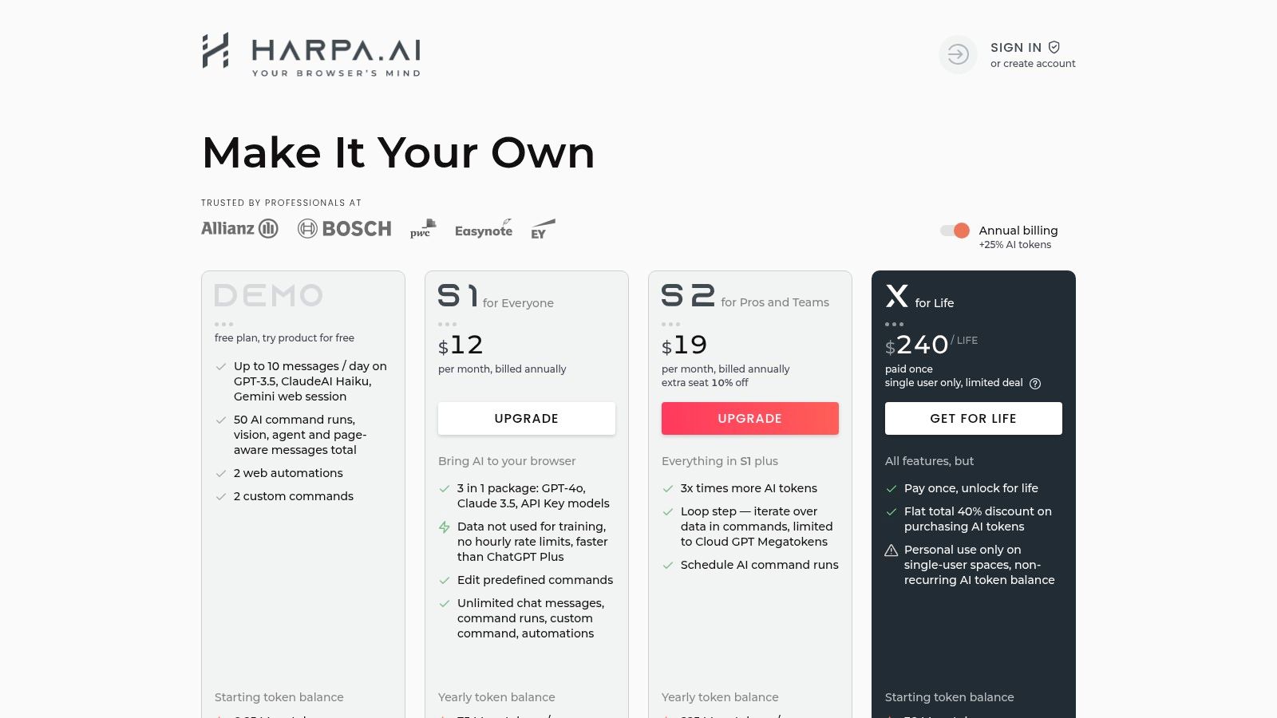1277x718 pixels.
Task: Click the EY logo
Action: click(x=542, y=230)
